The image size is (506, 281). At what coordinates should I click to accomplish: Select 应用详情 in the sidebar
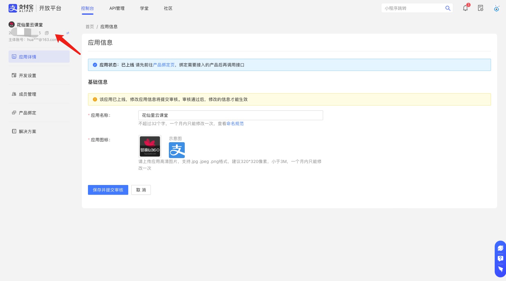tap(39, 57)
